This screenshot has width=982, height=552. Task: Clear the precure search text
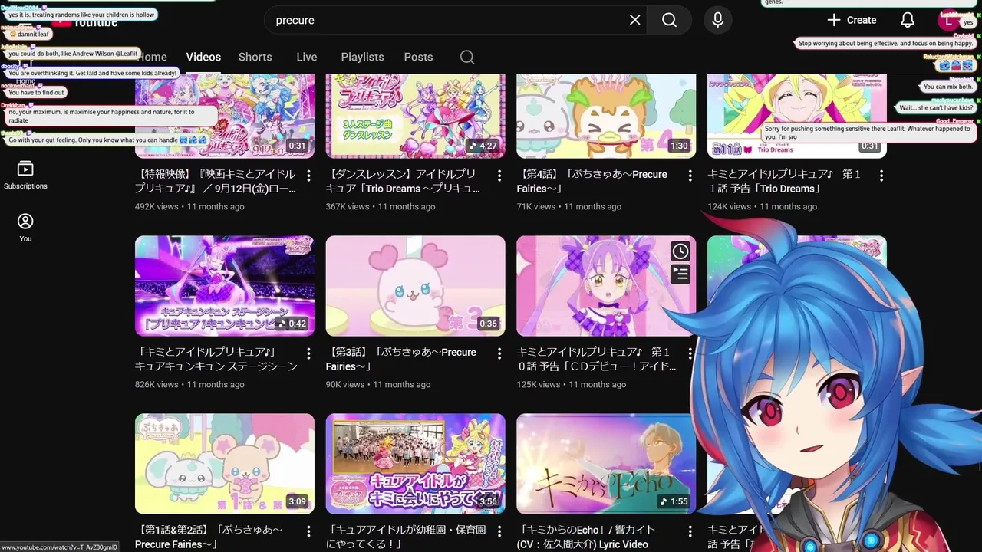point(635,20)
